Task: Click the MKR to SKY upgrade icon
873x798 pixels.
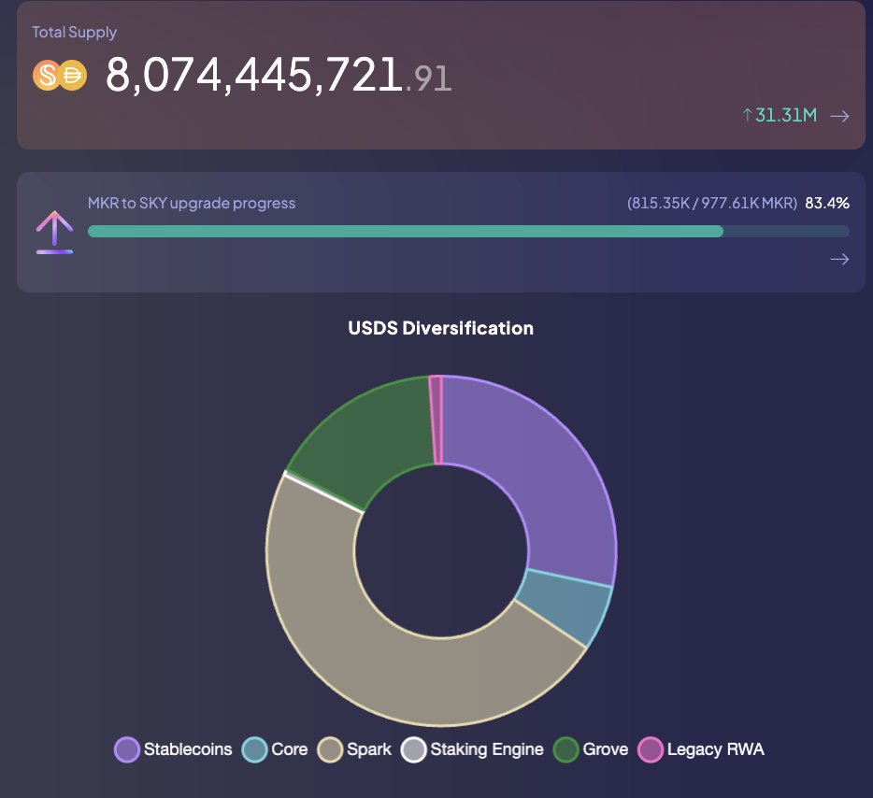Action: (54, 232)
